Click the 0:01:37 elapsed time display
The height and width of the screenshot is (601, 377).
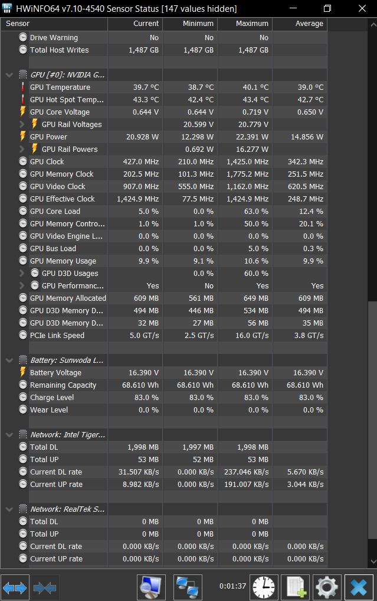pyautogui.click(x=232, y=586)
